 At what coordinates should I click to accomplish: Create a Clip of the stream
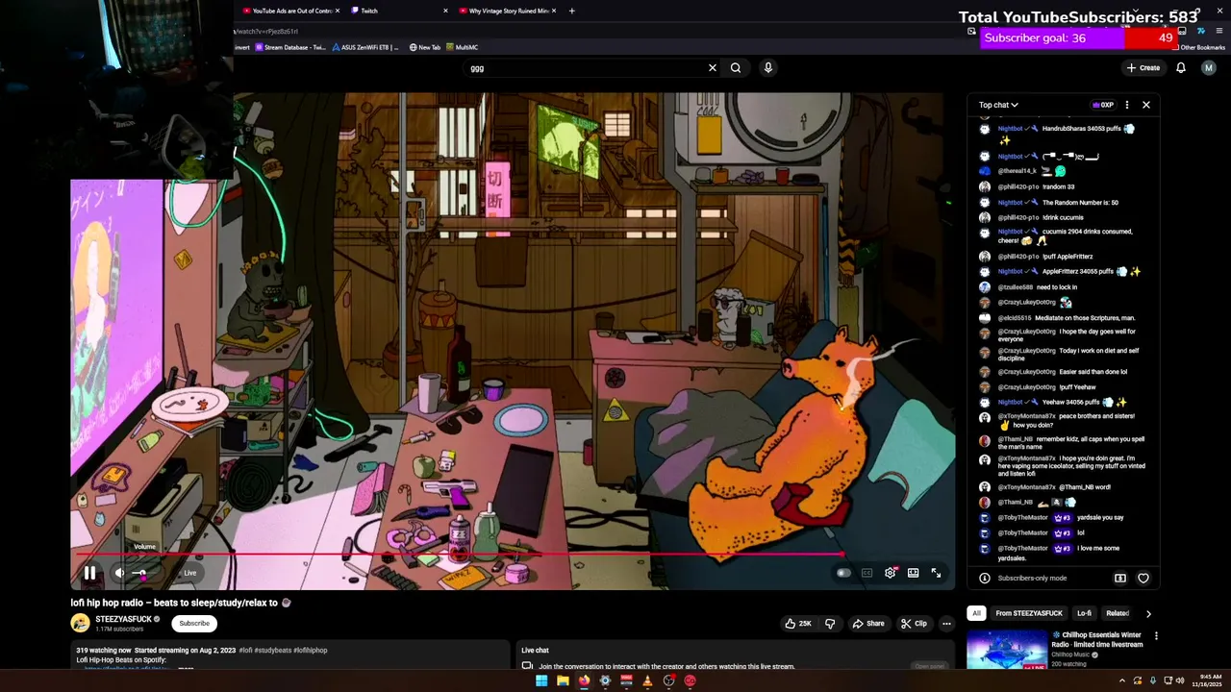point(914,623)
